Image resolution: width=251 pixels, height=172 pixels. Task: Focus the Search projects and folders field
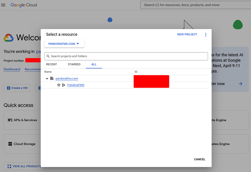point(127,56)
